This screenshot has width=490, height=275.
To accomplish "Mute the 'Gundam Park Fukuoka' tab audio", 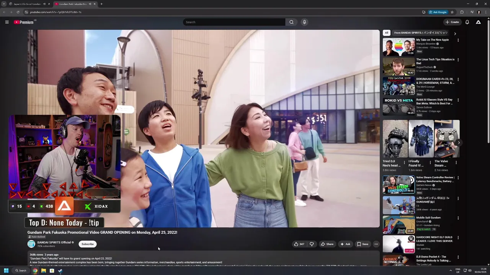I will pyautogui.click(x=90, y=4).
